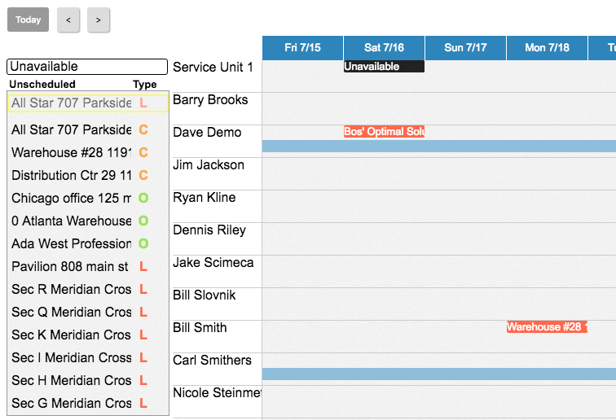Open the Warehouse #28 event on Bill Smith row
Screen dimensions: 616x420
click(x=547, y=326)
